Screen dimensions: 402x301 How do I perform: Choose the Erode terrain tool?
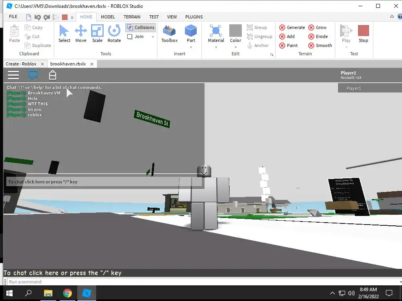[x=318, y=36]
